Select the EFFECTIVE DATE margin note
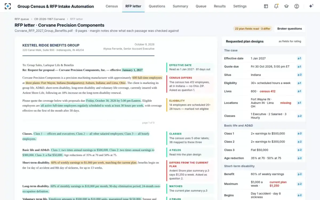 pos(190,67)
